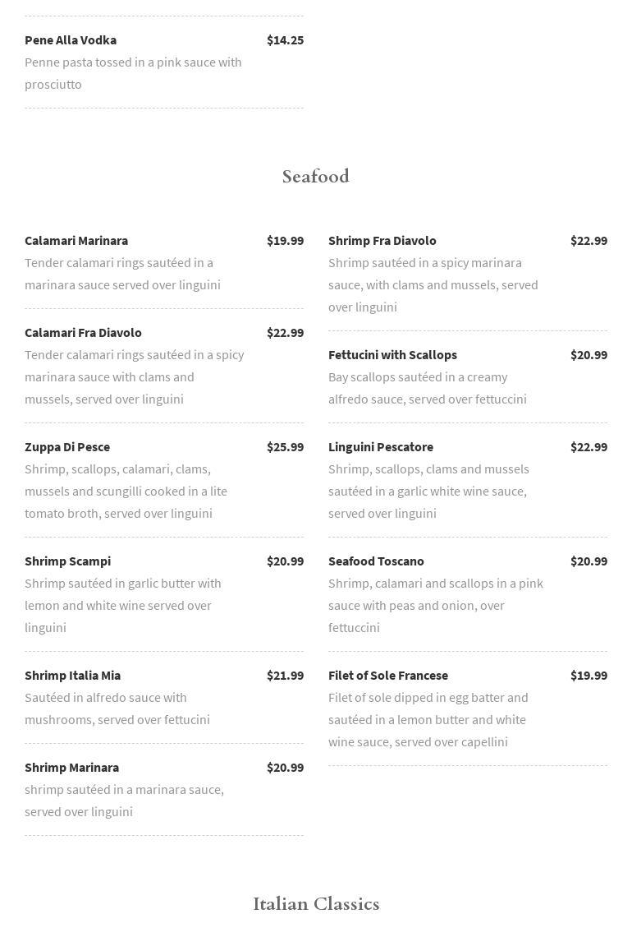Screen dimensions: 632x937
Task: Click the $19.99 price of Calamari Marinara
Action: coord(285,241)
